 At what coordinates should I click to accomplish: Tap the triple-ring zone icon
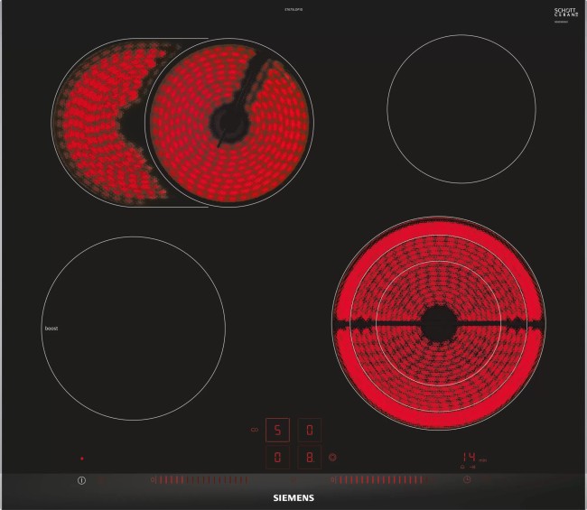(332, 458)
